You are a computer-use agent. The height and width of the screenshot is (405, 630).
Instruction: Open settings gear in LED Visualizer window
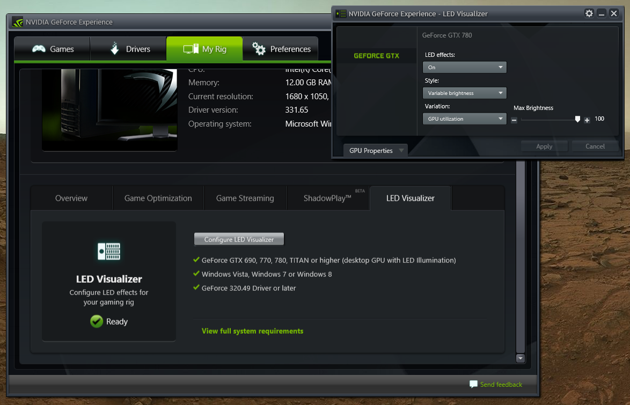(589, 13)
